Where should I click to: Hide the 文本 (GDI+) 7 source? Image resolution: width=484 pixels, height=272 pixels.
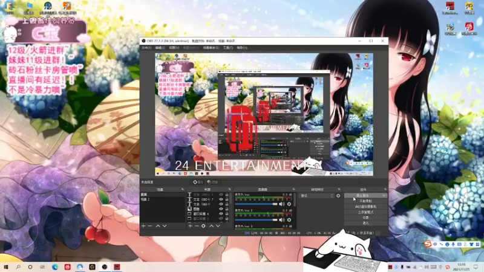coord(221,199)
